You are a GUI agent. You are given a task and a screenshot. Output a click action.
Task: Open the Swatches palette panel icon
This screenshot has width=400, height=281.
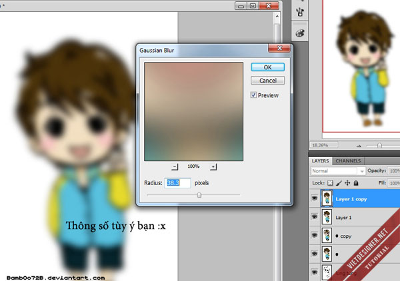300,33
